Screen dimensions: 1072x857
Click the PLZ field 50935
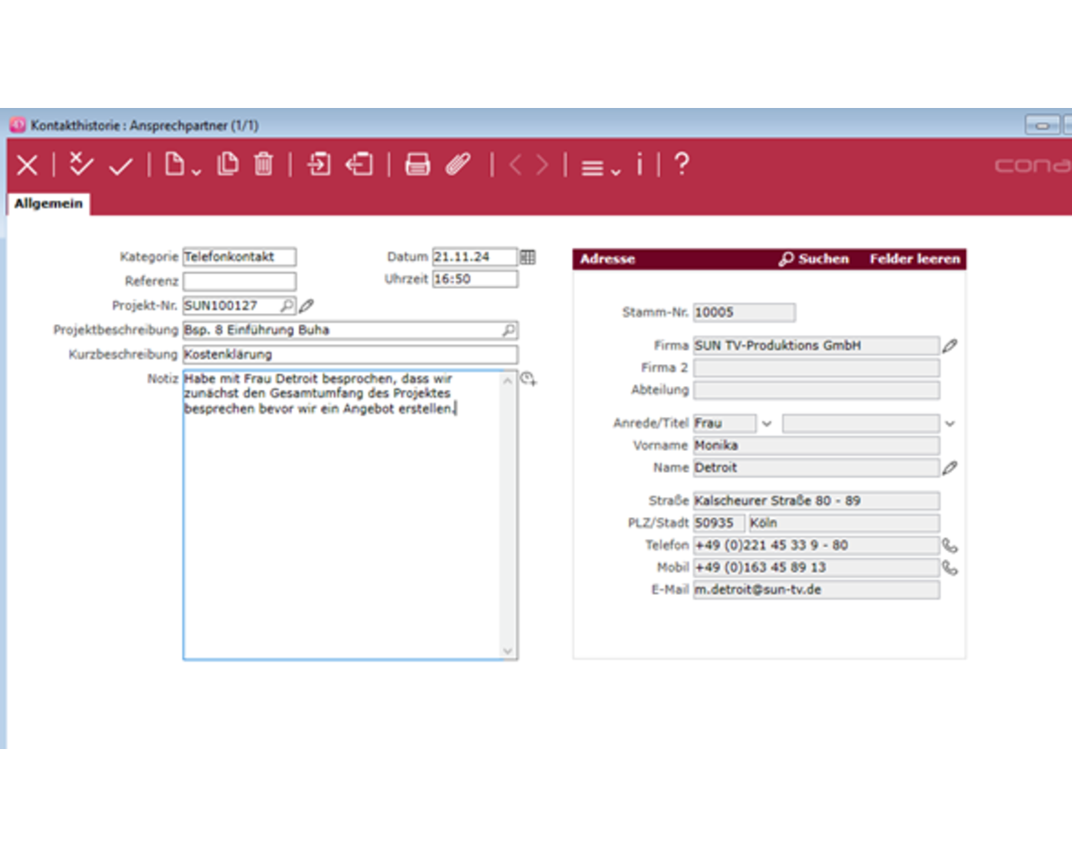click(719, 522)
